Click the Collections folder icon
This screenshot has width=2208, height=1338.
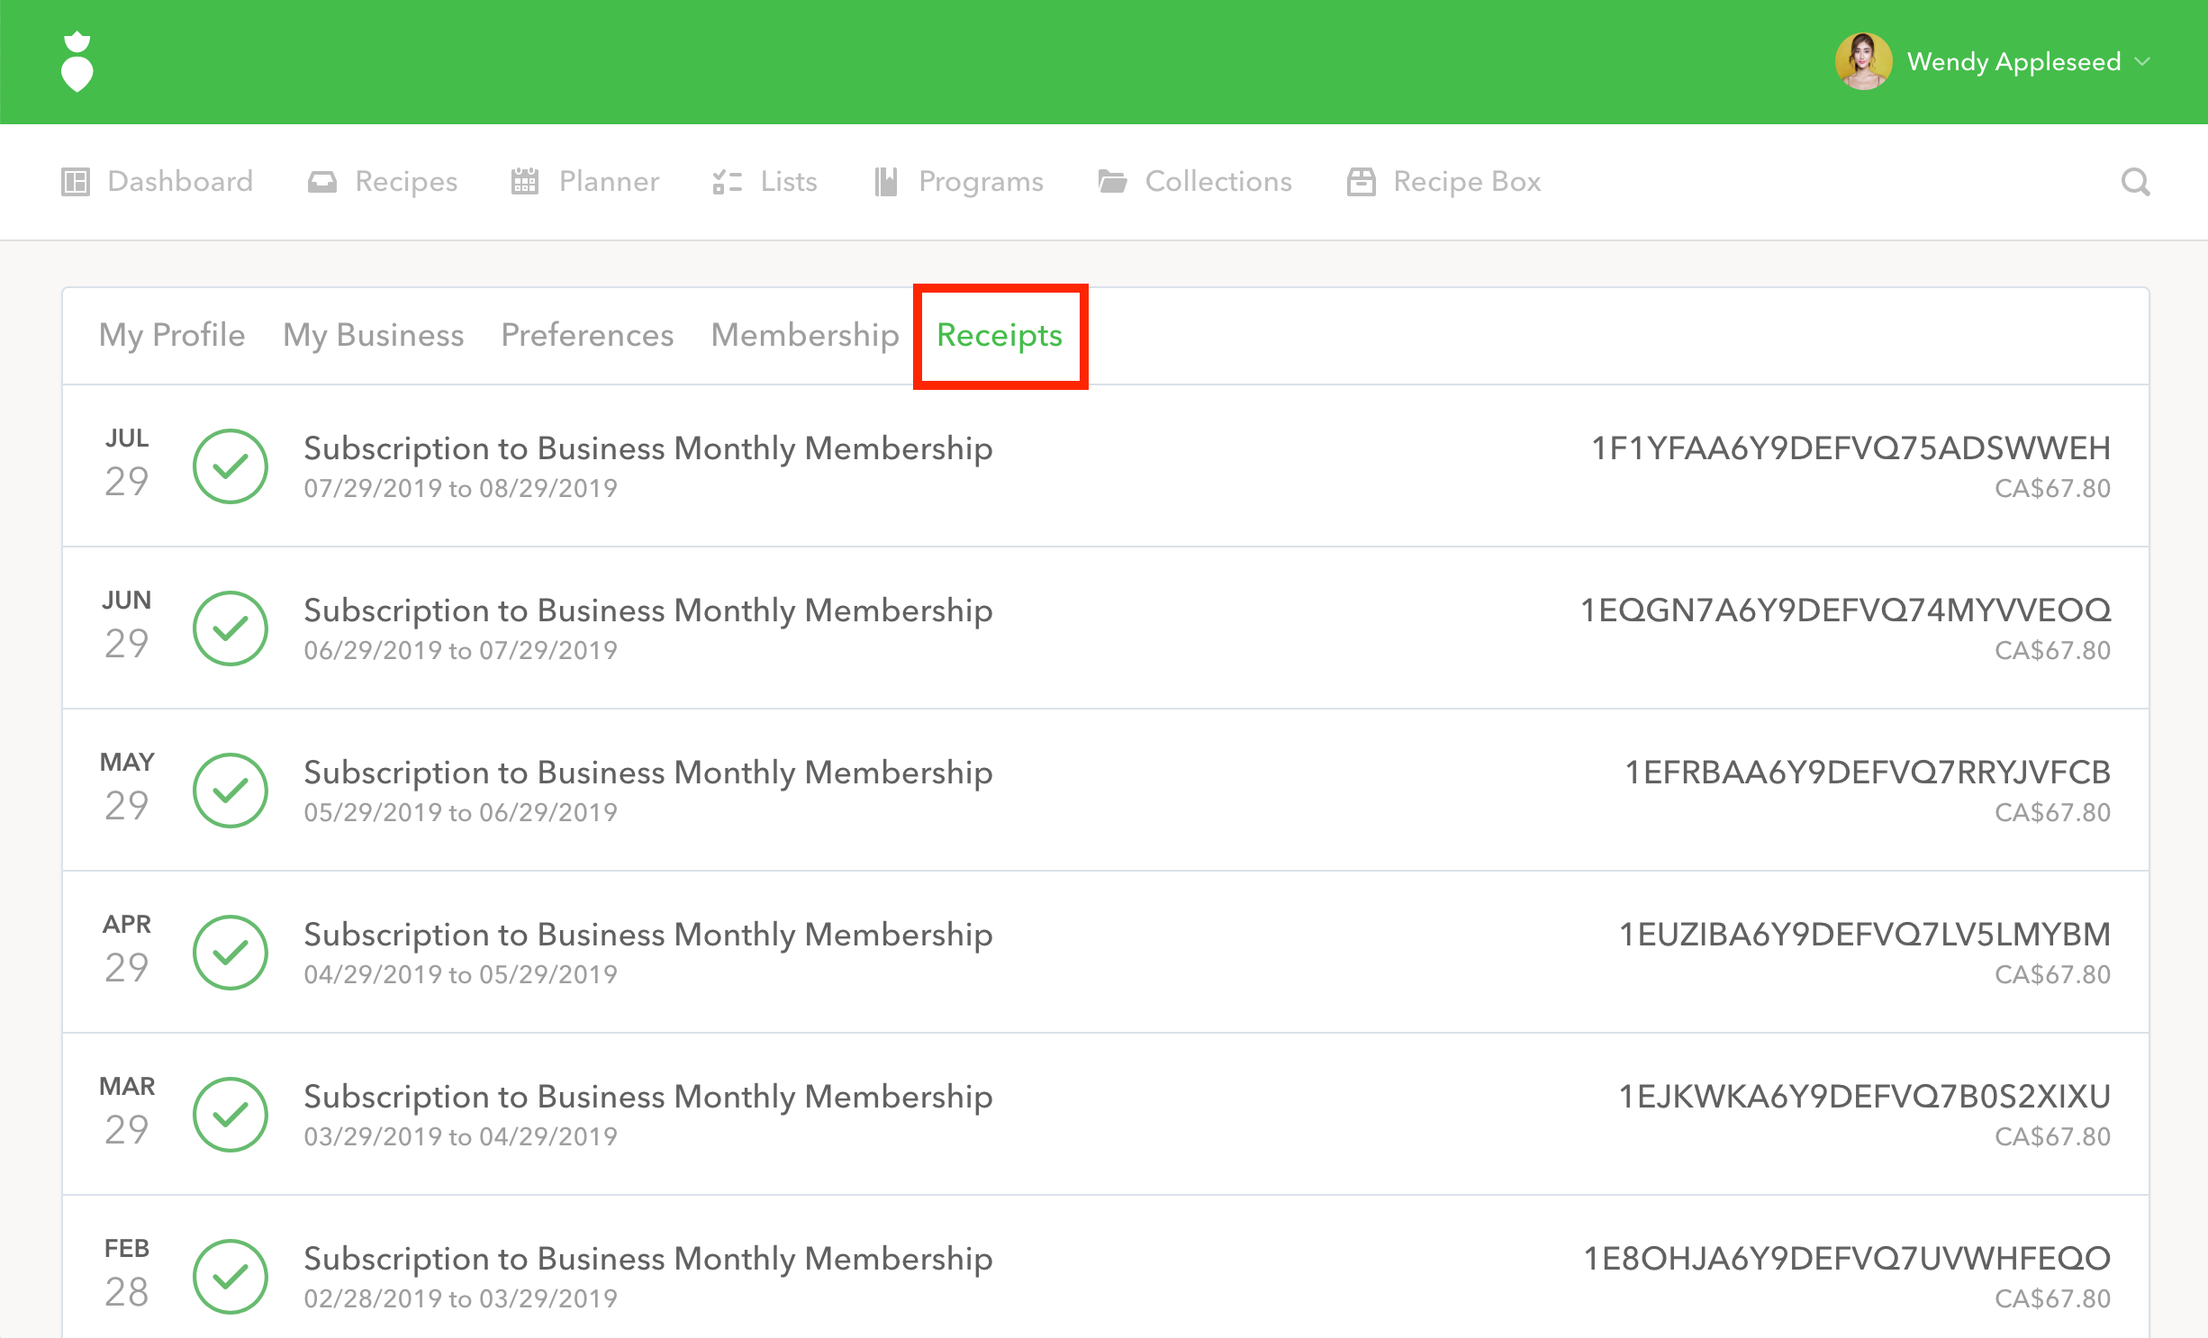[1112, 182]
